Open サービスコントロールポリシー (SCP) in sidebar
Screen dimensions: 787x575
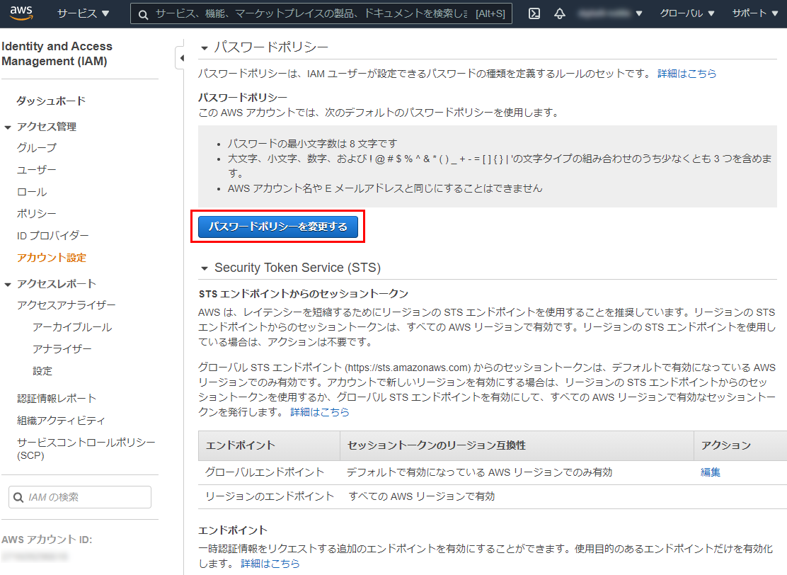86,448
